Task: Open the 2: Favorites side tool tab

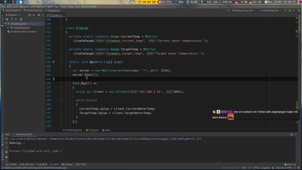Action: pyautogui.click(x=2, y=139)
